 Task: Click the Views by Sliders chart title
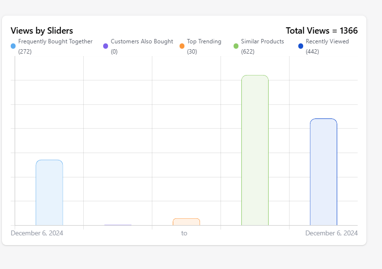(42, 31)
